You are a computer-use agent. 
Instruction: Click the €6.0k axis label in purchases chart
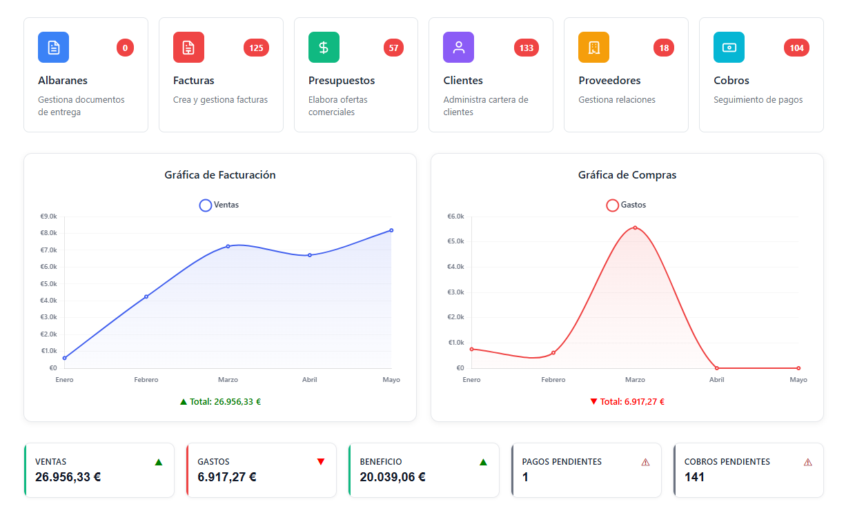tap(455, 216)
